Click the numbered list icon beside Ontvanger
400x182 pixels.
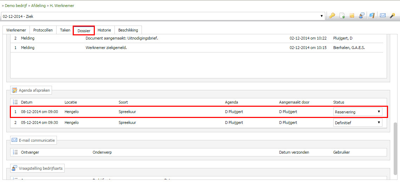pyautogui.click(x=15, y=152)
